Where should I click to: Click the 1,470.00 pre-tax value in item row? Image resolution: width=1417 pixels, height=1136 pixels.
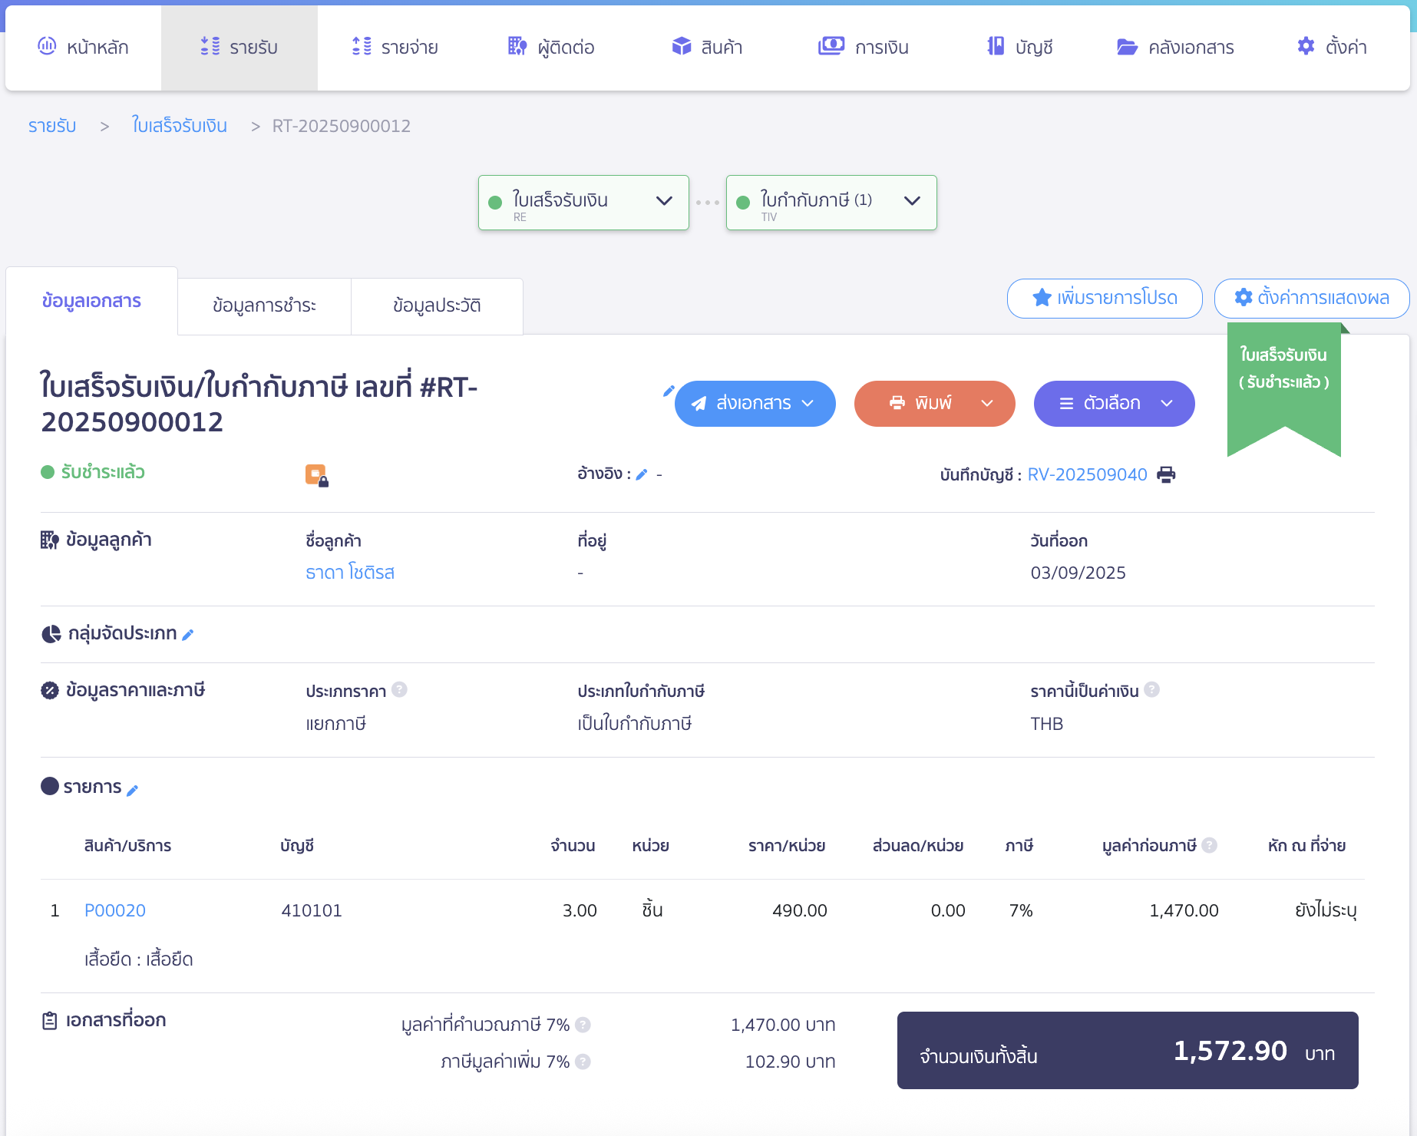coord(1184,910)
